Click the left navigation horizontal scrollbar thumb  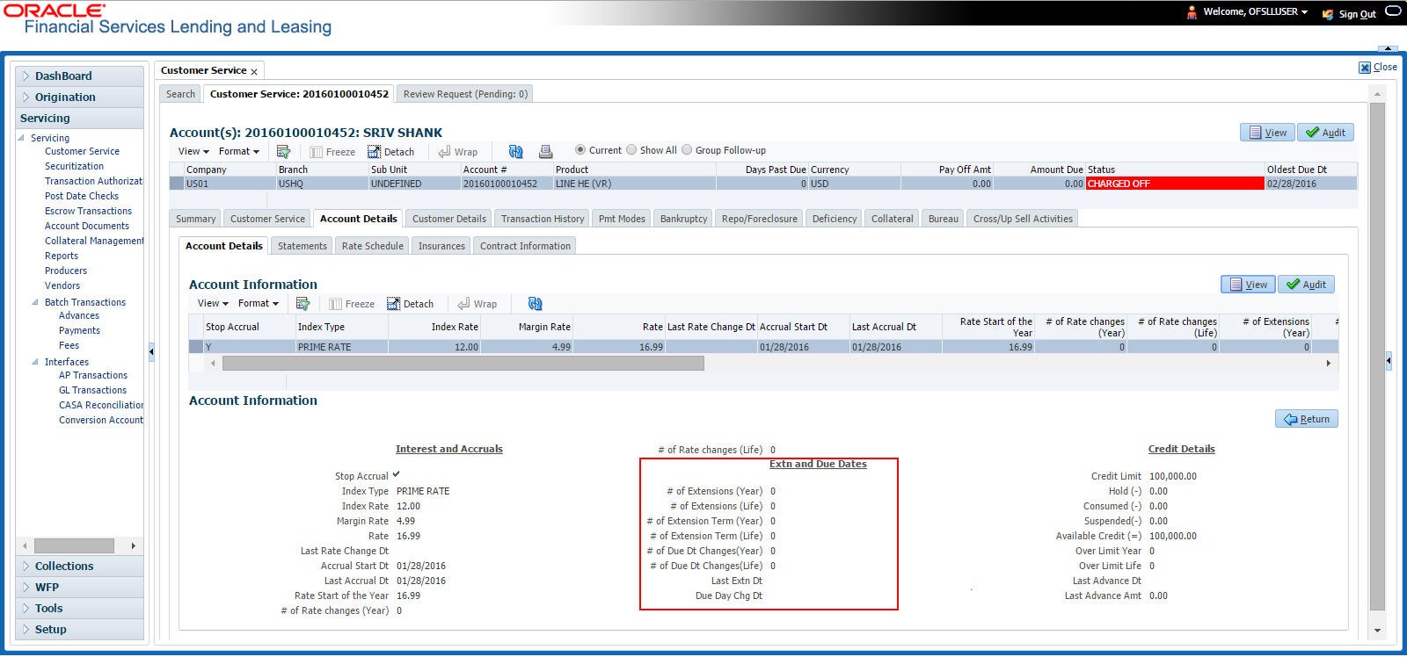[74, 545]
